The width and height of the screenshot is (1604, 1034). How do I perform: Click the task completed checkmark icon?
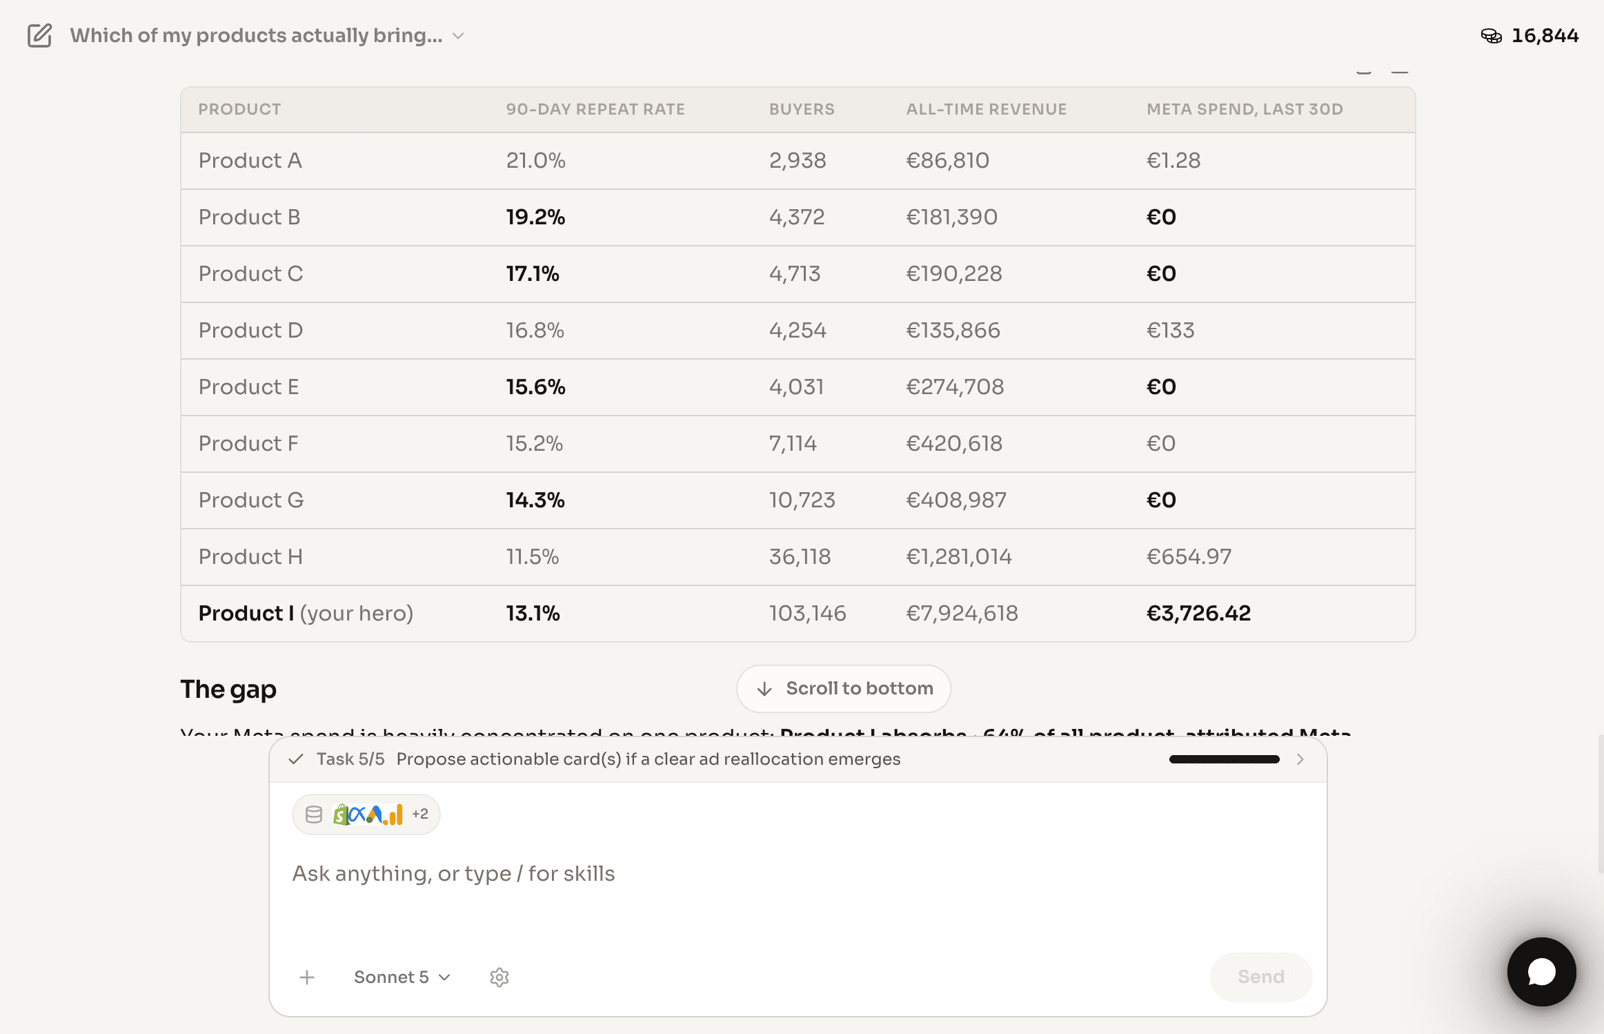pos(296,759)
